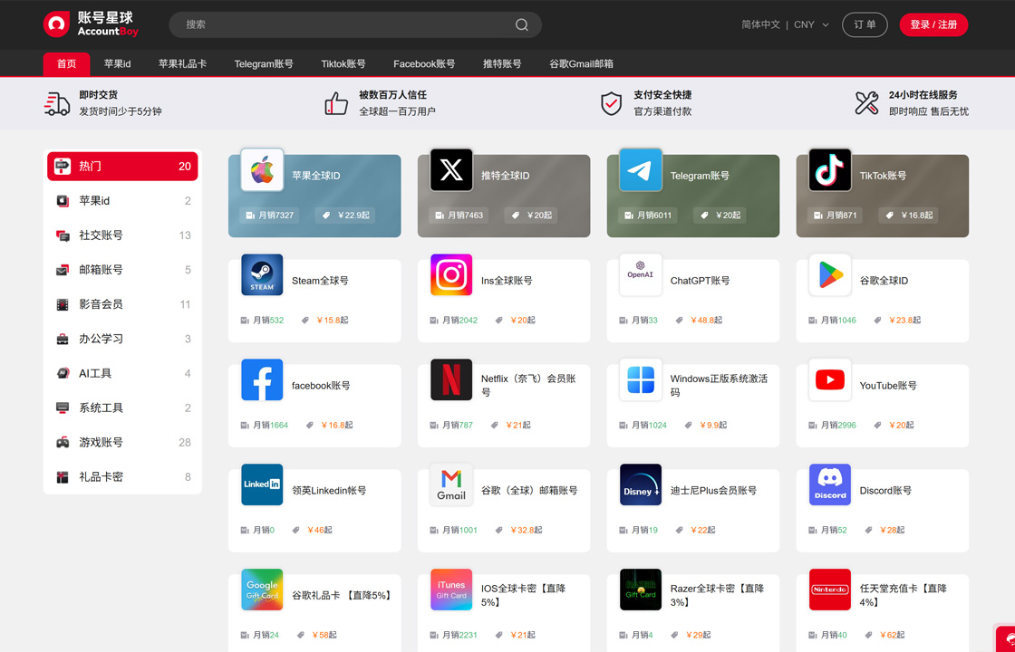
Task: Click the red chat widget at bottom corner
Action: click(x=1006, y=639)
